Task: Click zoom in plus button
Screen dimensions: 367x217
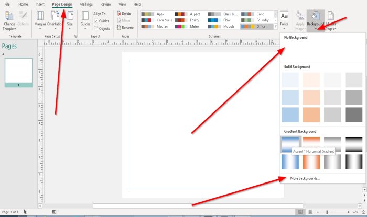Action: pos(349,212)
